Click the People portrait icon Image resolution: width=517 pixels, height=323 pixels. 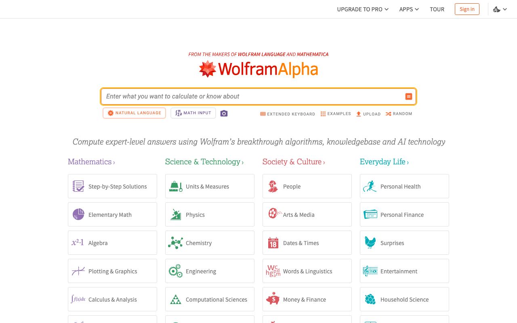pyautogui.click(x=273, y=186)
